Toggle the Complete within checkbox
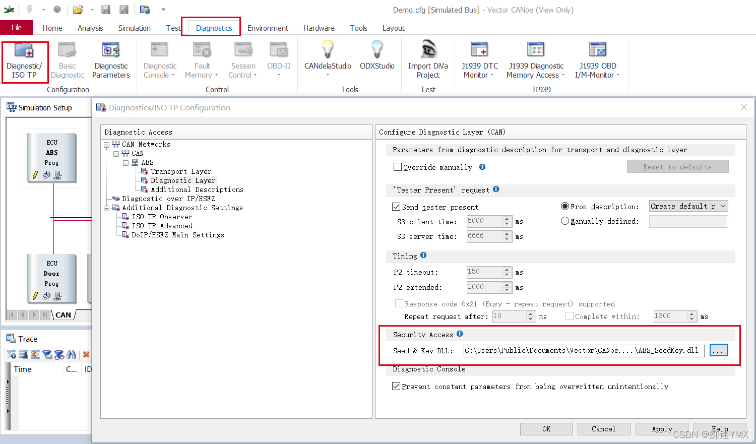This screenshot has height=444, width=756. point(570,316)
